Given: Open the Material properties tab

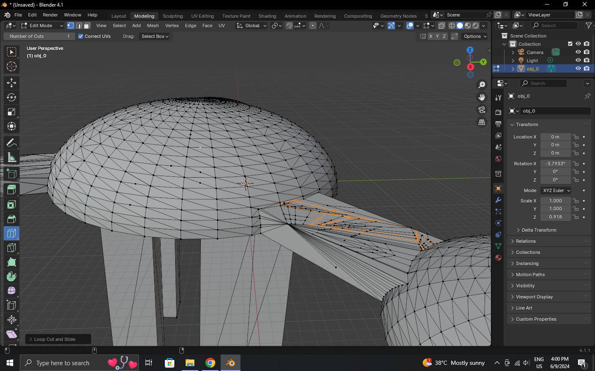Looking at the screenshot, I should [498, 258].
